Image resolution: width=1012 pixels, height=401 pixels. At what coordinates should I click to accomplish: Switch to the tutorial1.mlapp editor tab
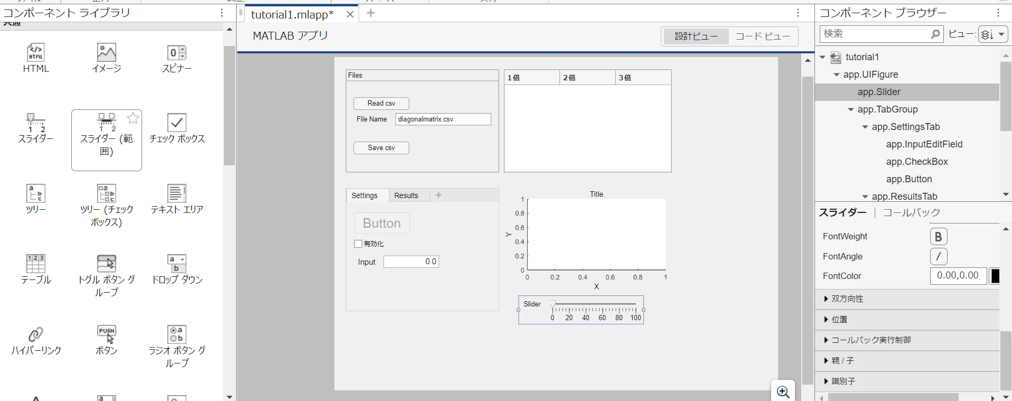click(292, 14)
